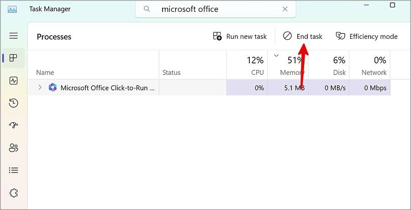Click the 0 MB/s disk cell
Image resolution: width=411 pixels, height=210 pixels.
[x=329, y=88]
